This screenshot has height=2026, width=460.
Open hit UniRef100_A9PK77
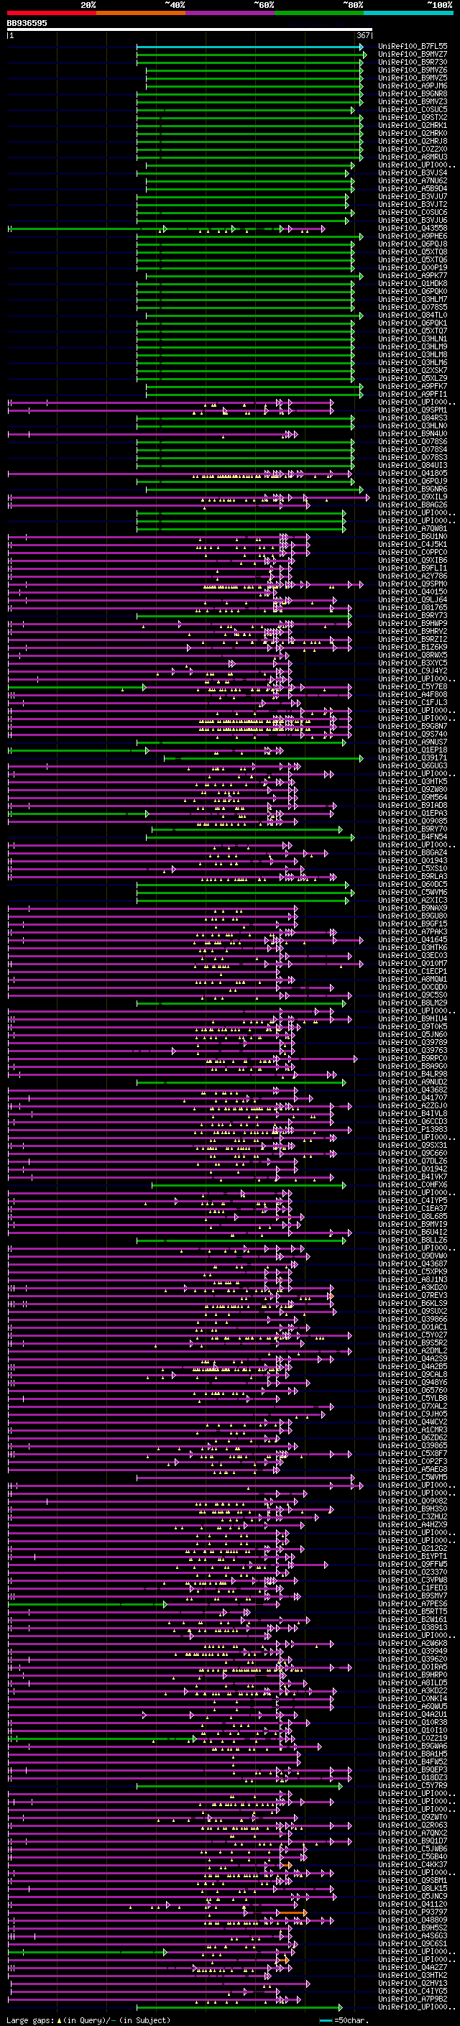[413, 275]
